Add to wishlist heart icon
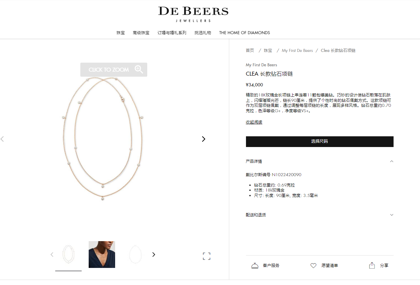Image resolution: width=420 pixels, height=285 pixels. coord(313,266)
